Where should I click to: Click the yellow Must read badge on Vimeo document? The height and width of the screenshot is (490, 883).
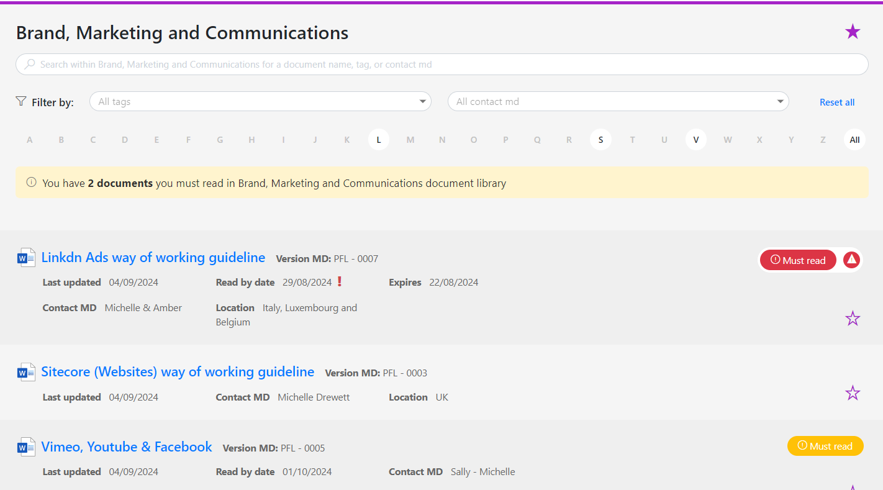pos(825,446)
